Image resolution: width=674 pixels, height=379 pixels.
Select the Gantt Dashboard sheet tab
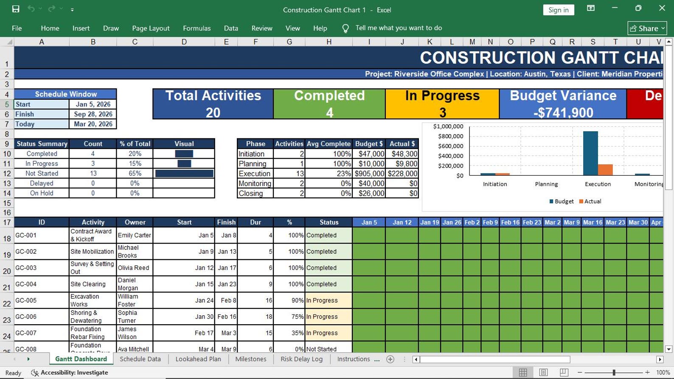(81, 359)
